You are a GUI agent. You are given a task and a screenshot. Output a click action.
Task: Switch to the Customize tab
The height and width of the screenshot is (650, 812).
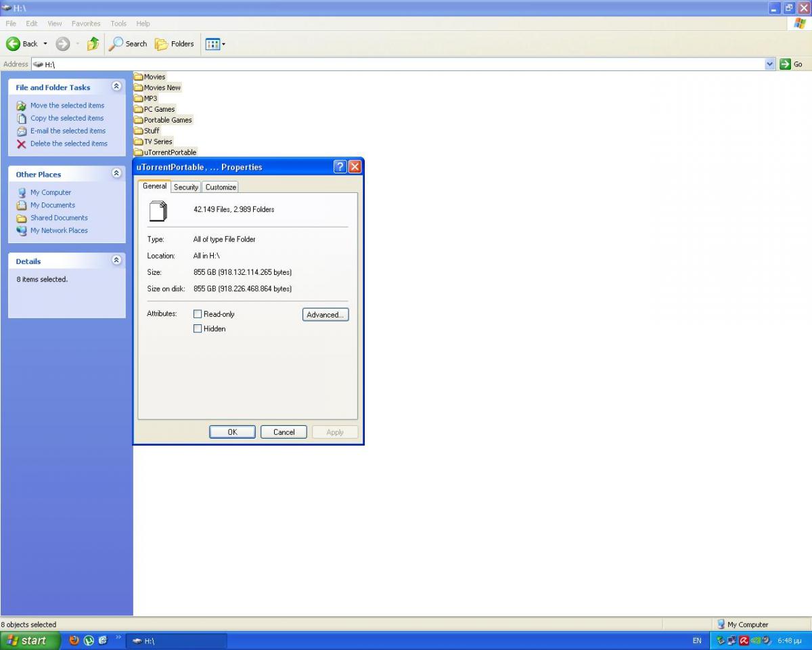coord(221,187)
